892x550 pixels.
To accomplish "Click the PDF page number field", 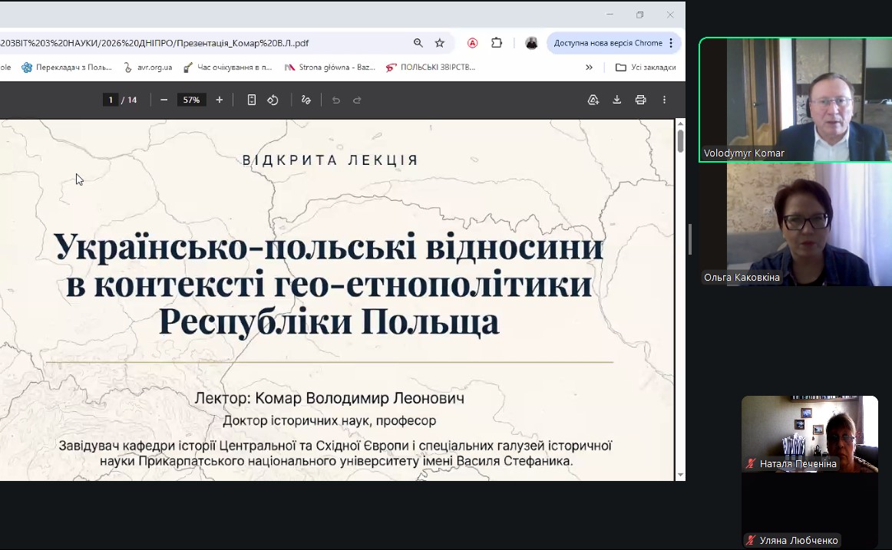I will coord(111,100).
